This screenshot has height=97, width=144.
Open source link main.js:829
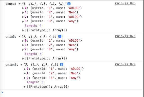coord(125,64)
